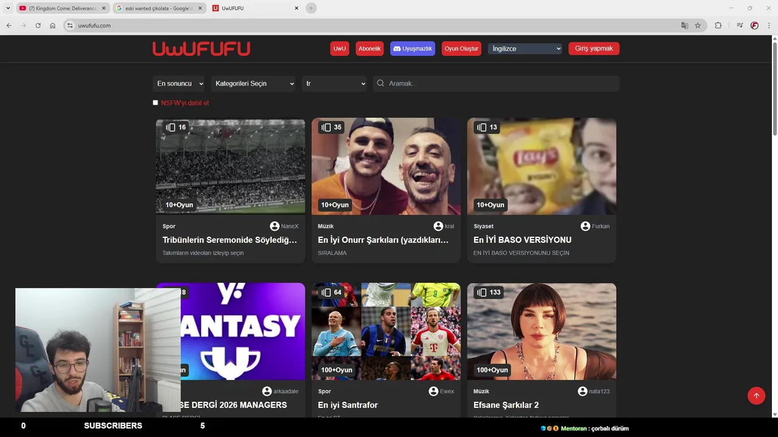Open the tr language filter dropdown

335,84
